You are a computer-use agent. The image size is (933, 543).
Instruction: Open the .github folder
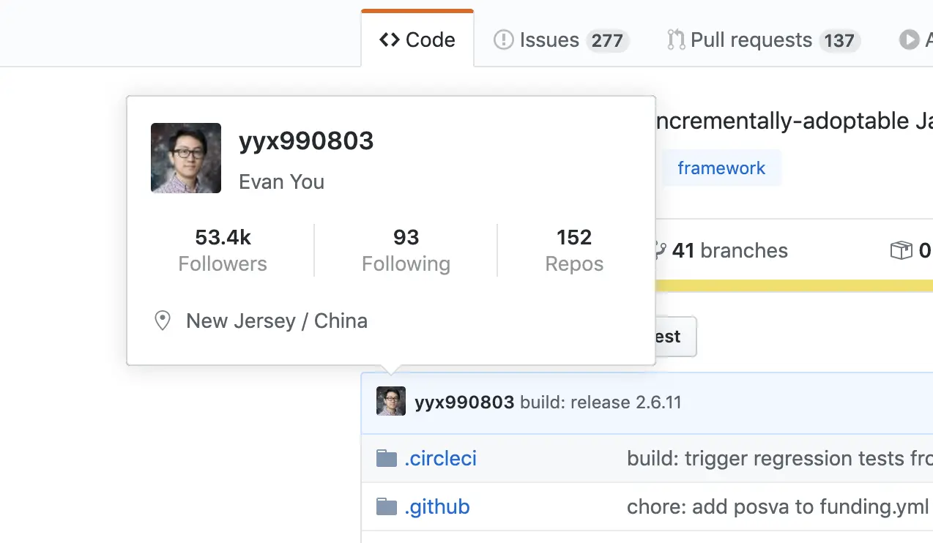(437, 506)
